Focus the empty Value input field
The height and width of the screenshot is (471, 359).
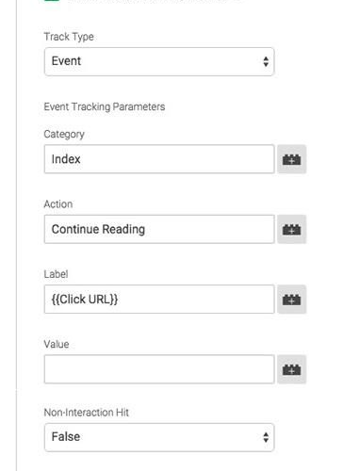click(159, 369)
